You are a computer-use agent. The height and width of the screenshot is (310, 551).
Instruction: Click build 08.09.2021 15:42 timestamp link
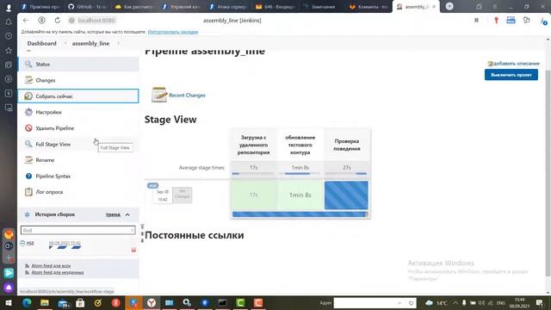[65, 243]
